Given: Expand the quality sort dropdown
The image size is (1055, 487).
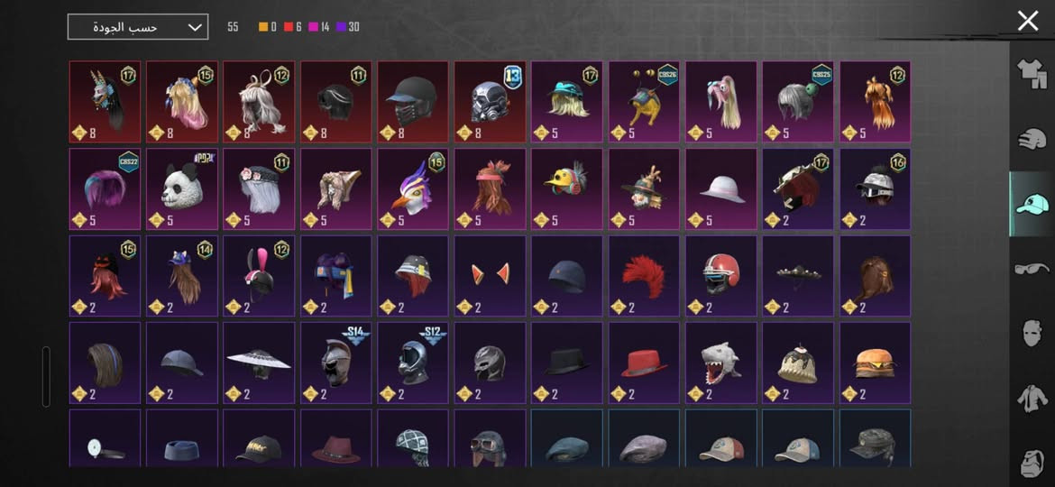Looking at the screenshot, I should 138,27.
